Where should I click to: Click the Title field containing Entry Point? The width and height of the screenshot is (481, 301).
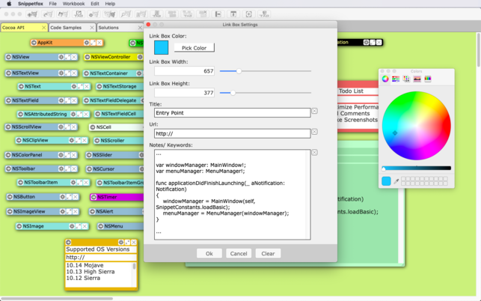click(x=232, y=113)
